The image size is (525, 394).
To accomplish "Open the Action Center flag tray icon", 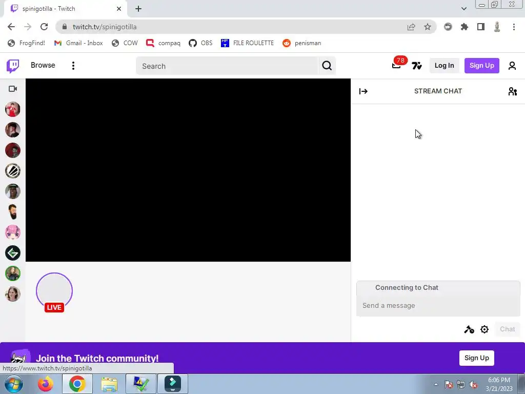I will [x=449, y=384].
